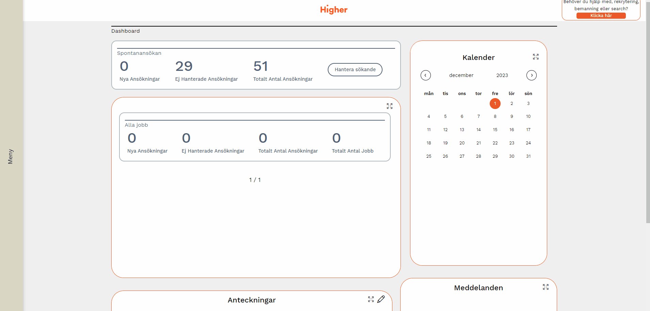This screenshot has height=311, width=650.
Task: Select december 31 in the calendar
Action: point(528,156)
